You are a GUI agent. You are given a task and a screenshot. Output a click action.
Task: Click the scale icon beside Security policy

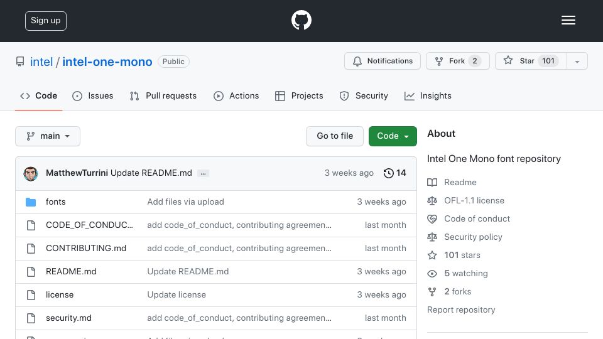click(x=432, y=237)
